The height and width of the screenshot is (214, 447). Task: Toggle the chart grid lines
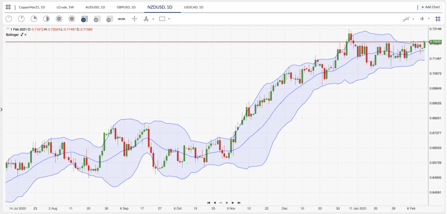click(438, 19)
